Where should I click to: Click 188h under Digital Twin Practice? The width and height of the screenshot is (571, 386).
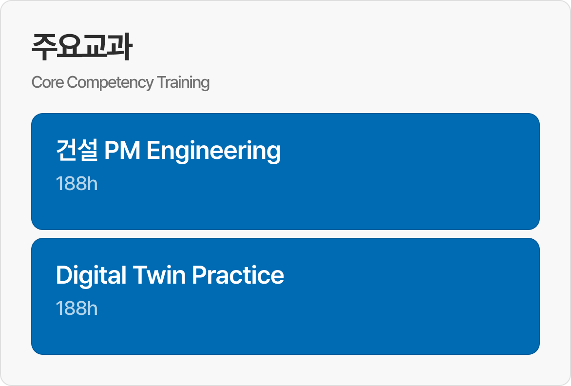[76, 309]
